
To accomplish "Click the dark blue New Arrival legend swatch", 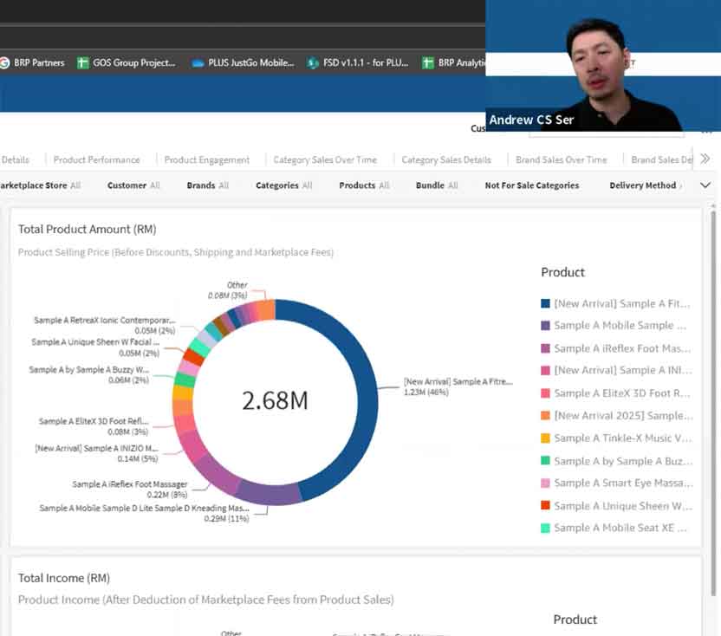I will click(x=546, y=303).
